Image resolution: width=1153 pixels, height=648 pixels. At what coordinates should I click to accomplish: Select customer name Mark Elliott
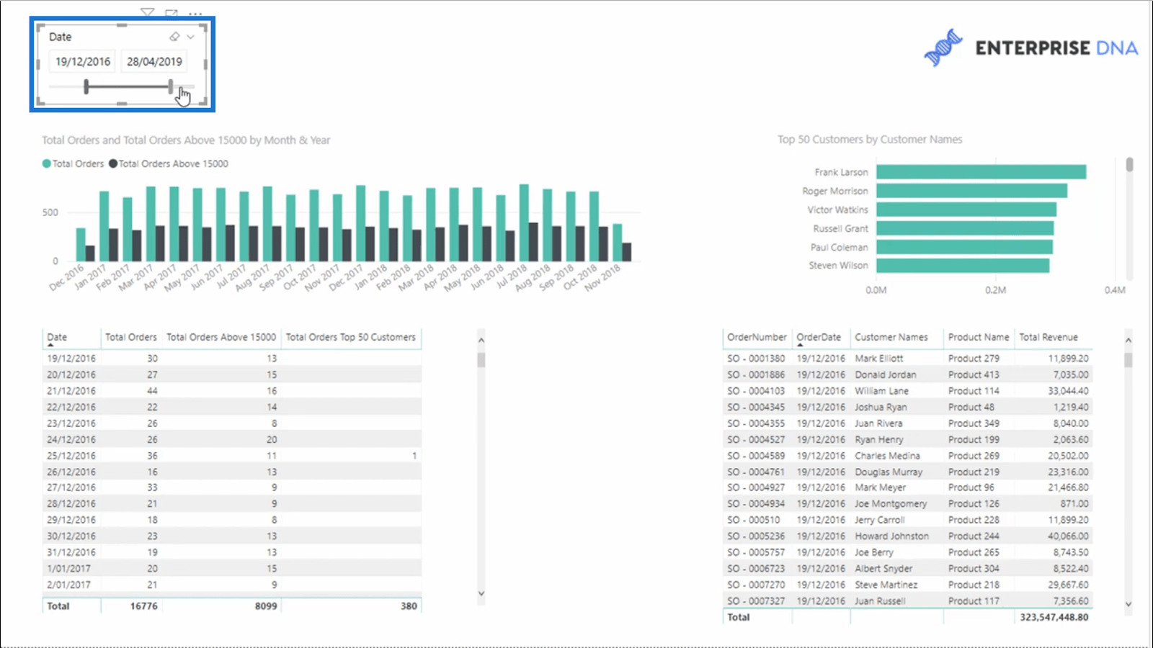[x=879, y=359]
